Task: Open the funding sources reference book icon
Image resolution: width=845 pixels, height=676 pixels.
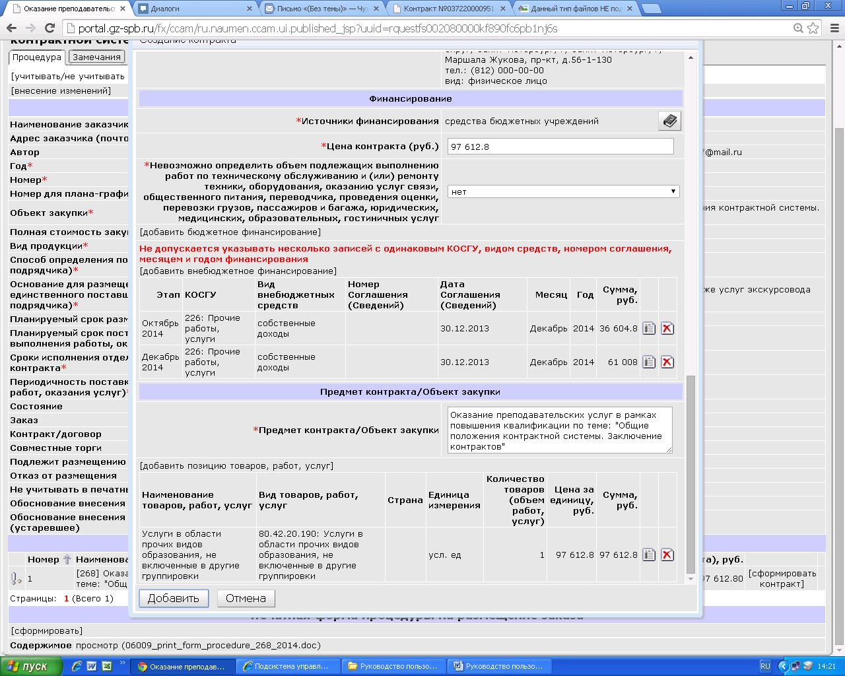Action: click(669, 121)
